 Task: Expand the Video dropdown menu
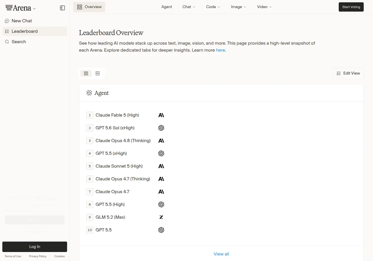point(264,7)
